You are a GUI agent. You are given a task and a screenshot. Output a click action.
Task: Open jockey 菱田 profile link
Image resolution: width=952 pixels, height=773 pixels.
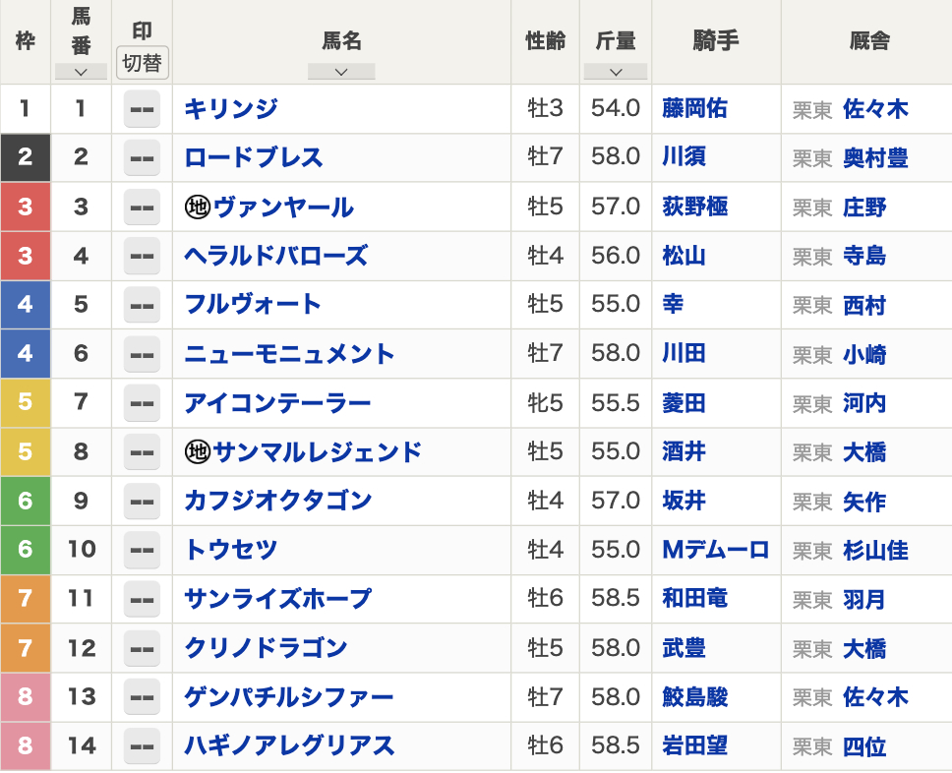tap(684, 402)
